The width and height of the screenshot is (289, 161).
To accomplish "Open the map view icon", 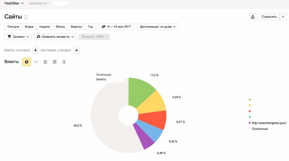I will click(64, 62).
